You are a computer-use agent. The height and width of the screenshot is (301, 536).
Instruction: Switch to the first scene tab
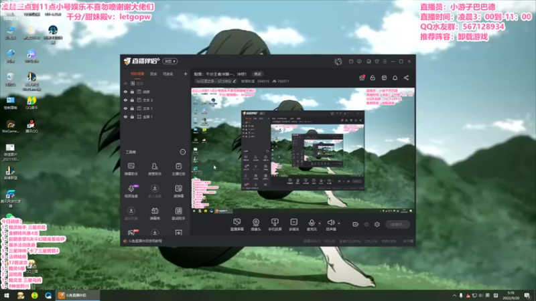tap(137, 74)
